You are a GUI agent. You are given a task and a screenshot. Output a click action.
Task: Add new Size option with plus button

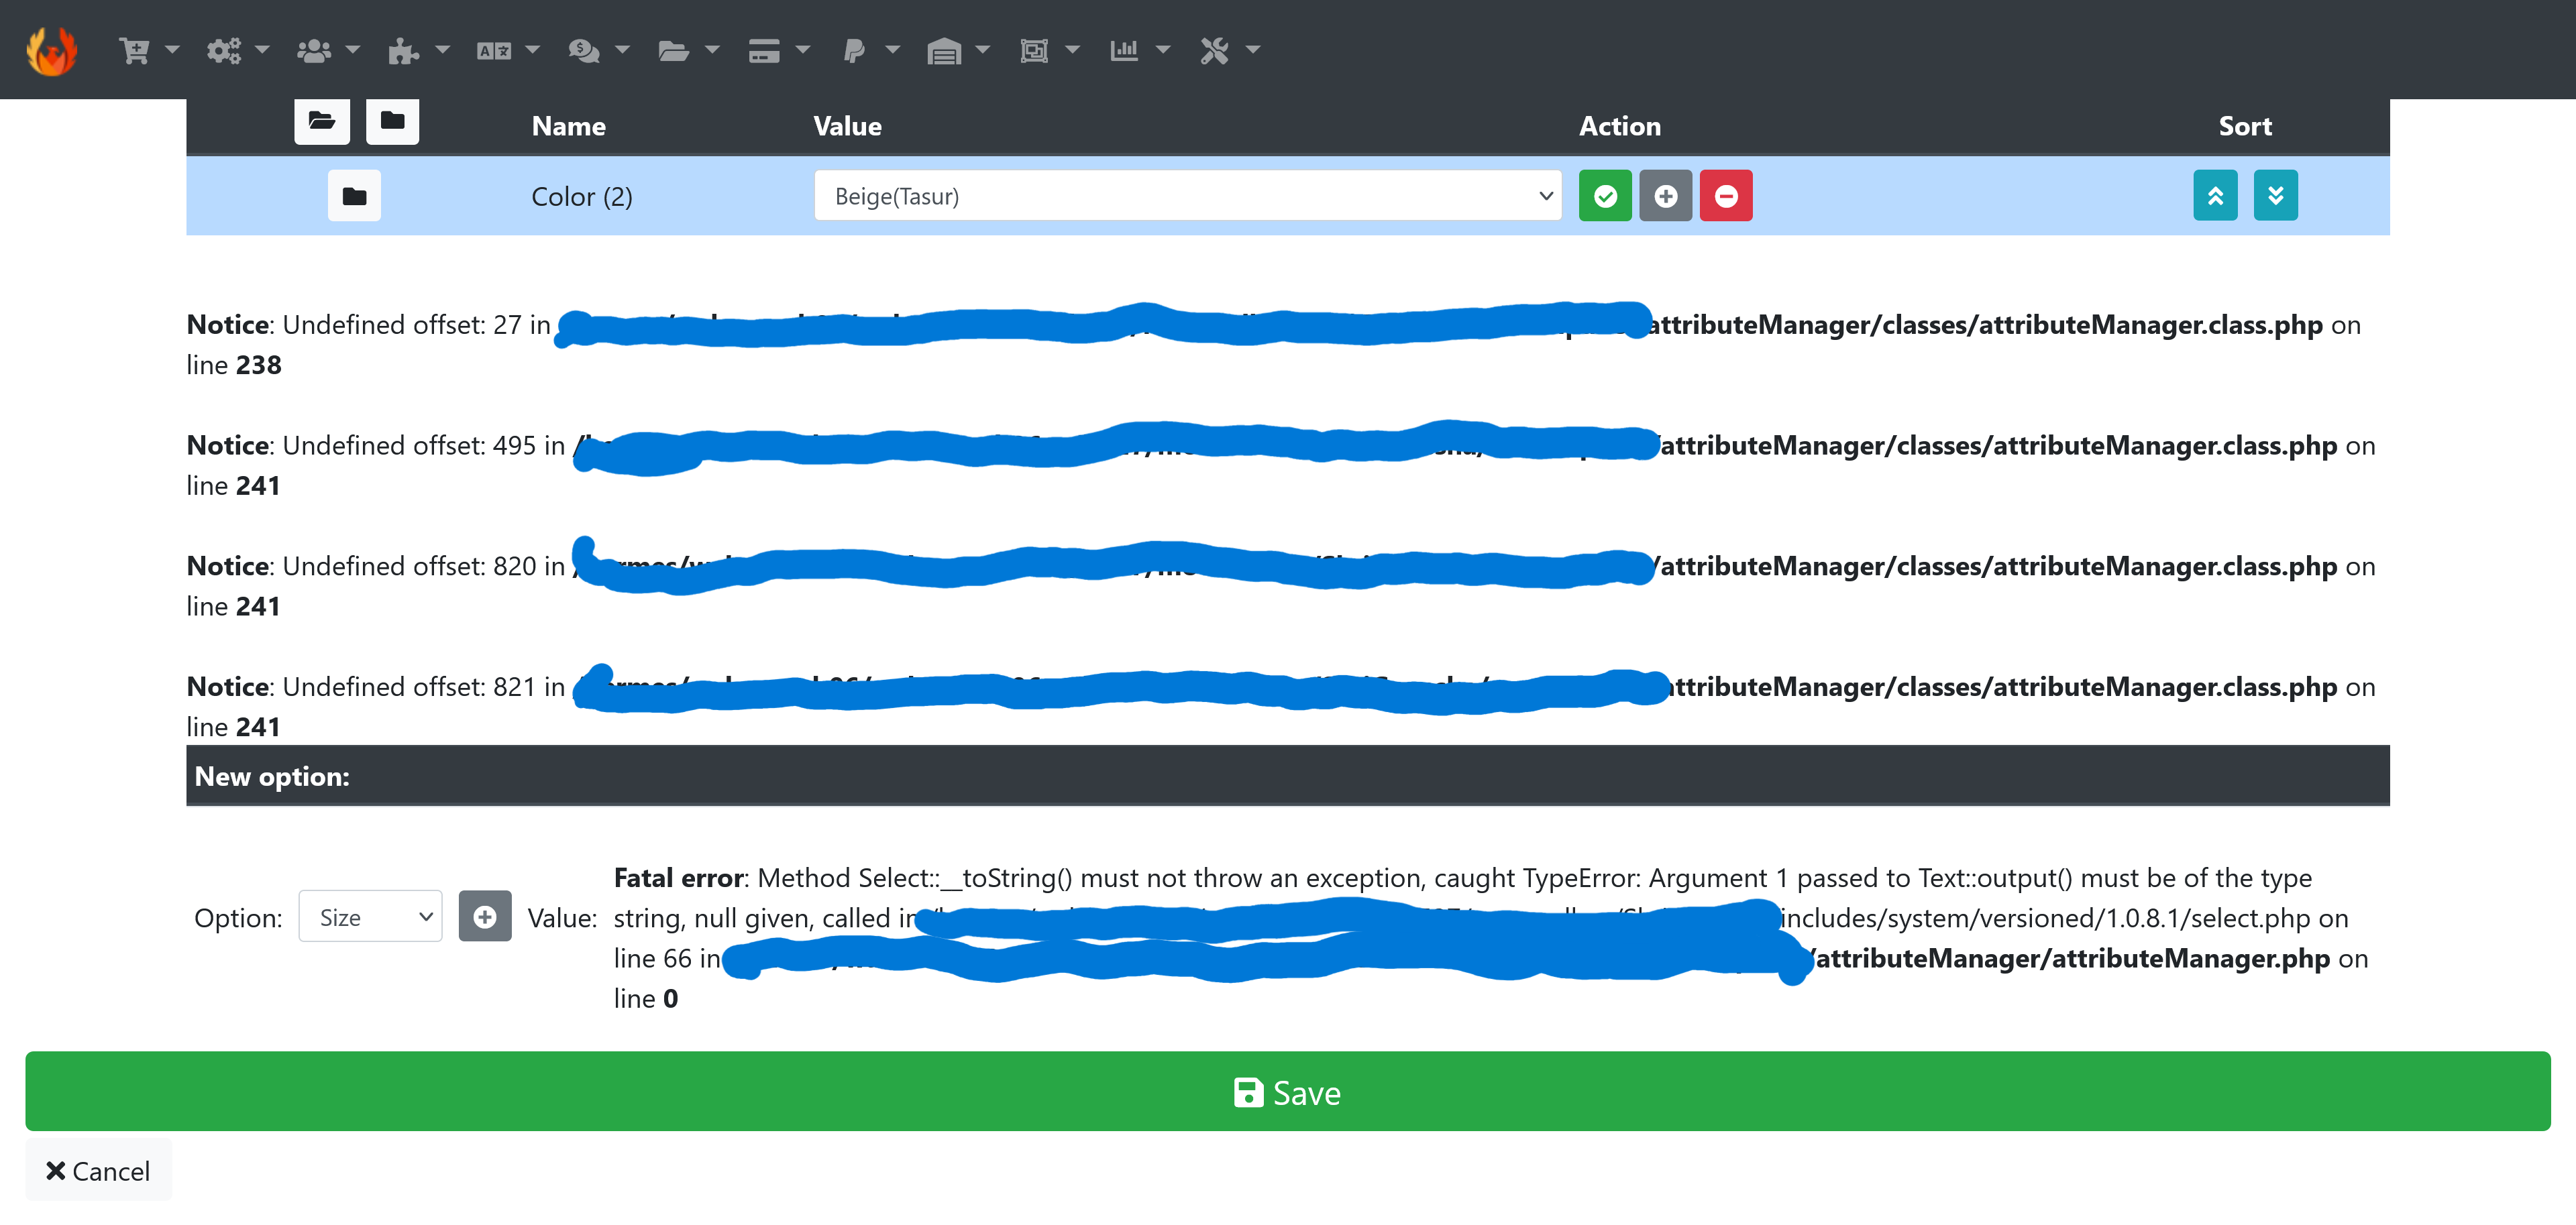(x=485, y=917)
